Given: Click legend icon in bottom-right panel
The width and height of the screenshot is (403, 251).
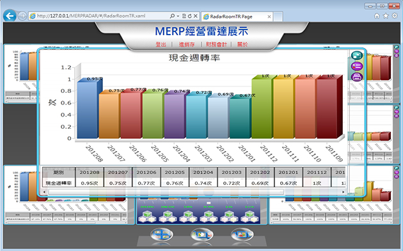Looking at the screenshot, I should click(397, 172).
